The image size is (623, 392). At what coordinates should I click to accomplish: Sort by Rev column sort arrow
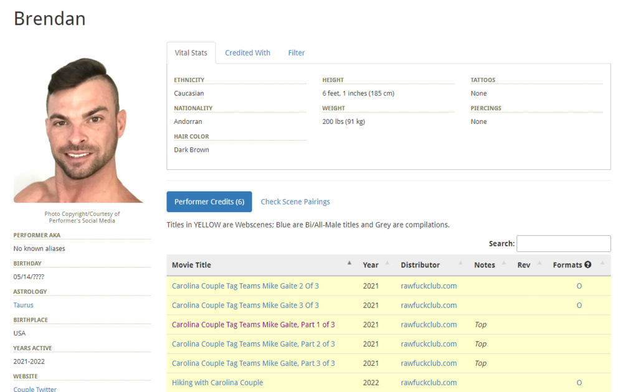[540, 263]
